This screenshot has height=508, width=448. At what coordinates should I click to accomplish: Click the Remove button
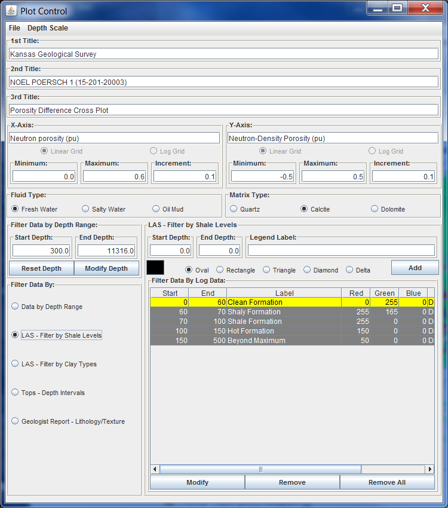tap(292, 482)
